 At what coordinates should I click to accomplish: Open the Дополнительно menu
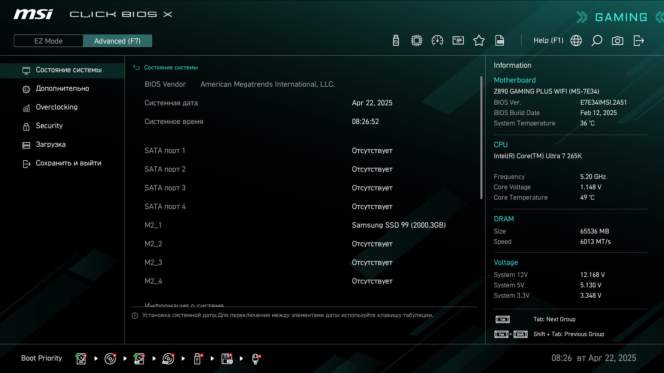tap(62, 89)
